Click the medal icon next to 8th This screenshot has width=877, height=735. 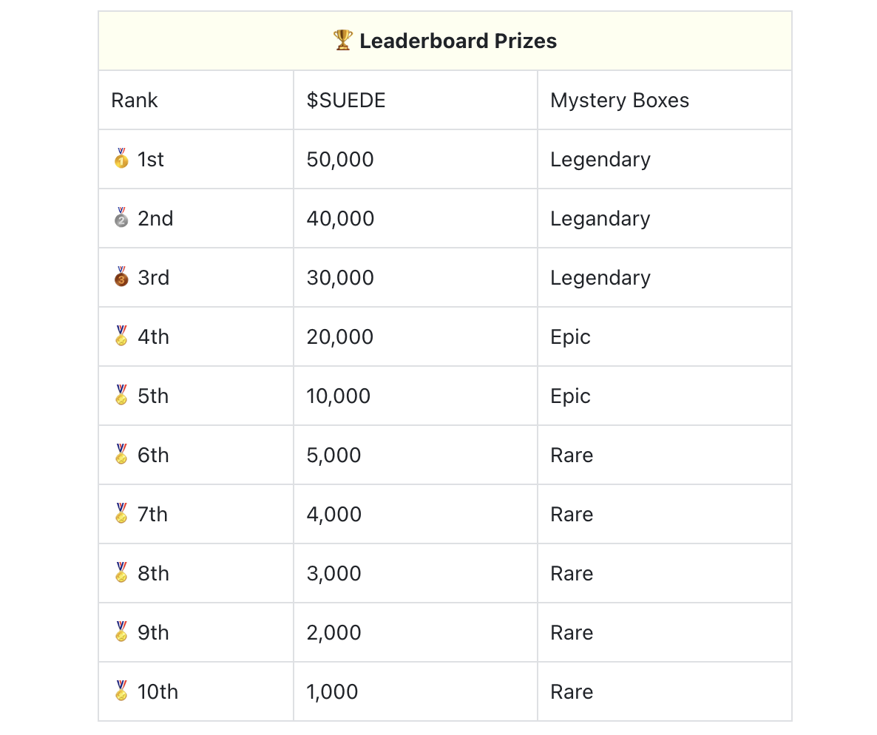point(121,573)
